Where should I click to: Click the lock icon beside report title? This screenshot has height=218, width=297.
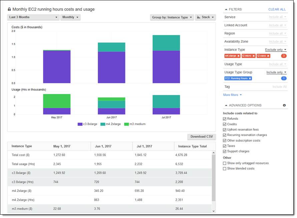(x=9, y=9)
